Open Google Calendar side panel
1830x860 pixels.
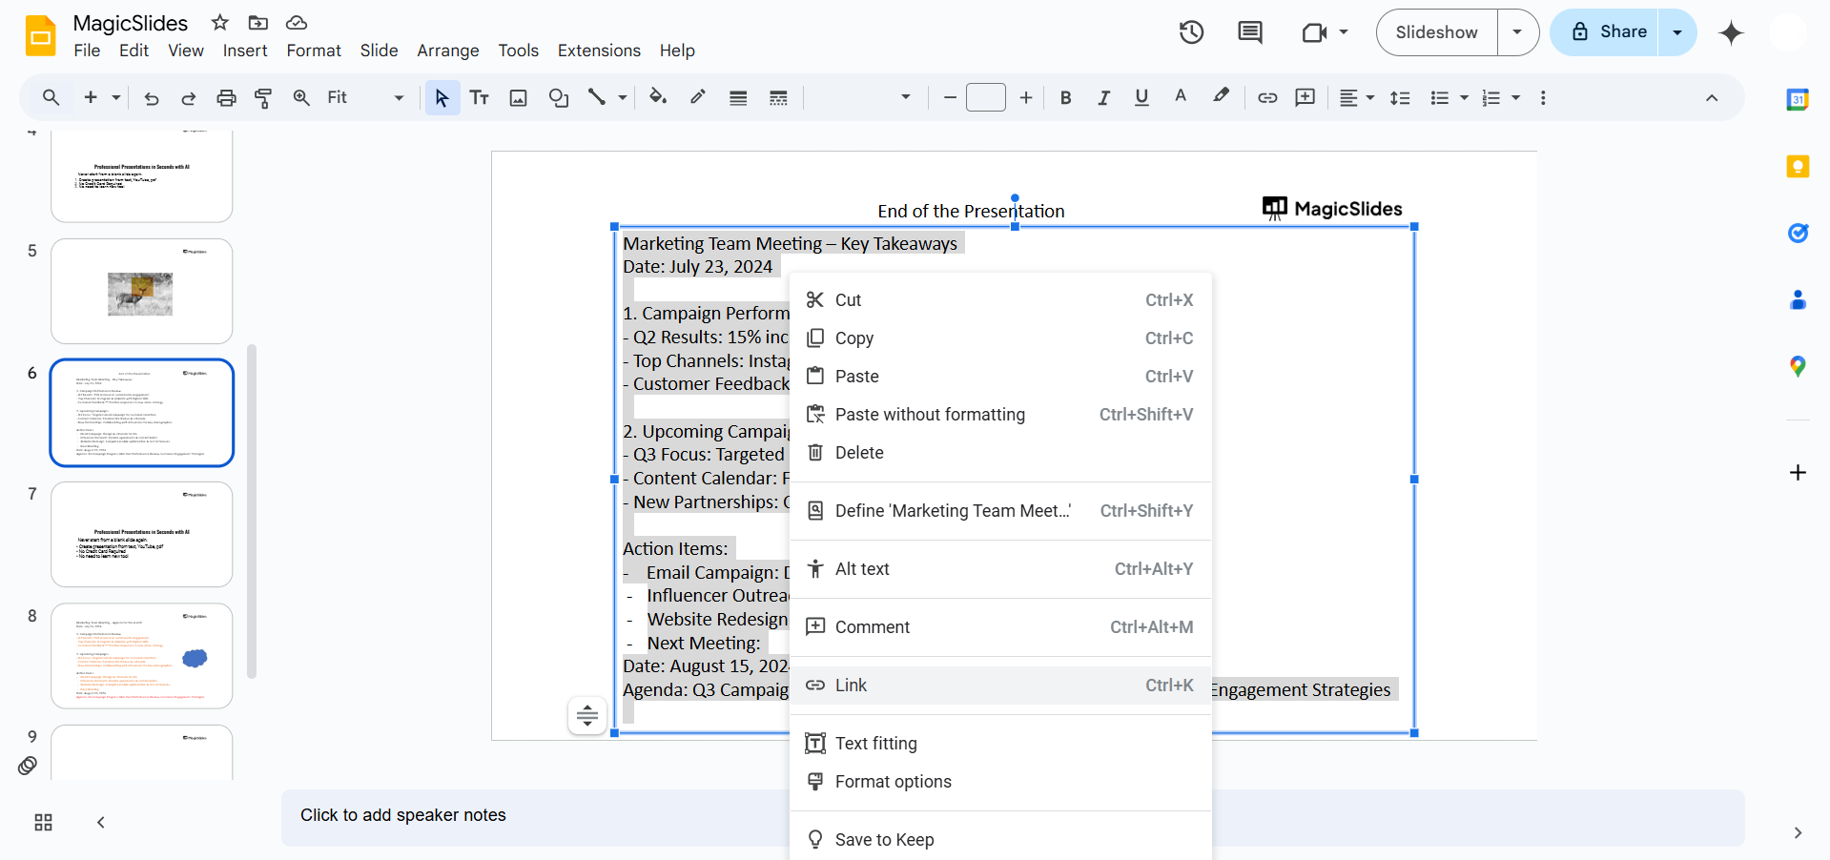pyautogui.click(x=1798, y=99)
